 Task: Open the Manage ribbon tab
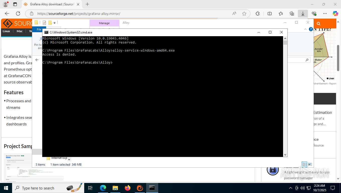(x=104, y=23)
